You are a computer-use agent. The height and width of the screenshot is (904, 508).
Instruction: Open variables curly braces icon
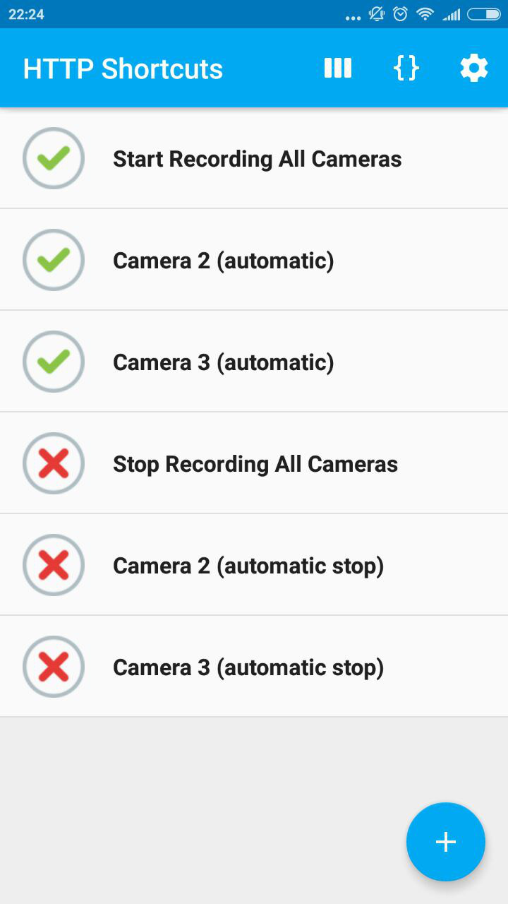coord(406,69)
